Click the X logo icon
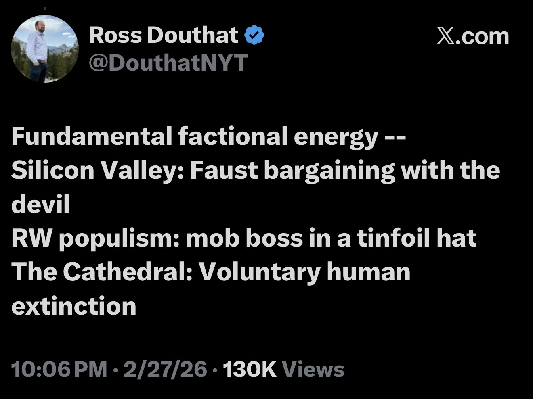The height and width of the screenshot is (399, 533). tap(445, 36)
